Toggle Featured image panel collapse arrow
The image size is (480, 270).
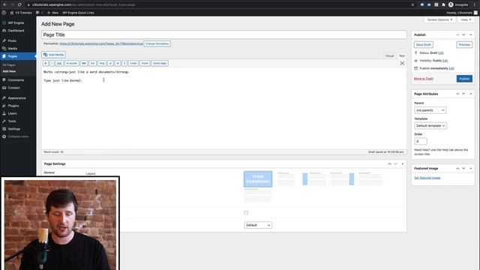pos(471,168)
